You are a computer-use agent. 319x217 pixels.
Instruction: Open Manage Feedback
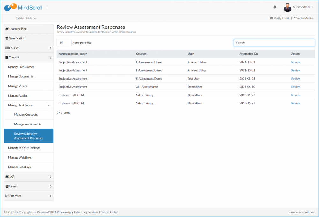point(28,167)
